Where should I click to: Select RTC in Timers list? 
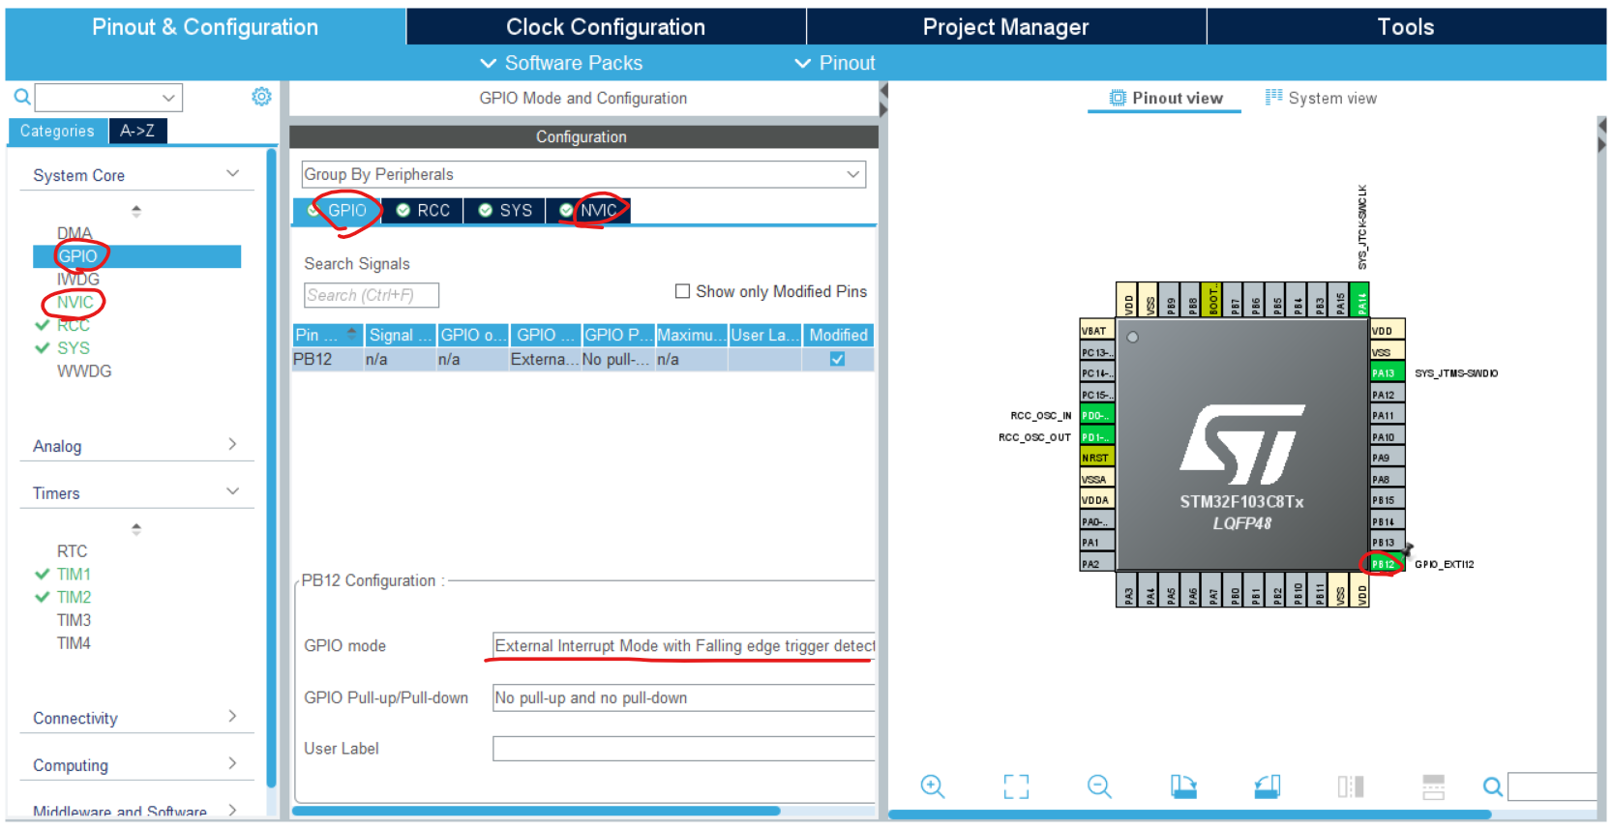pyautogui.click(x=72, y=551)
